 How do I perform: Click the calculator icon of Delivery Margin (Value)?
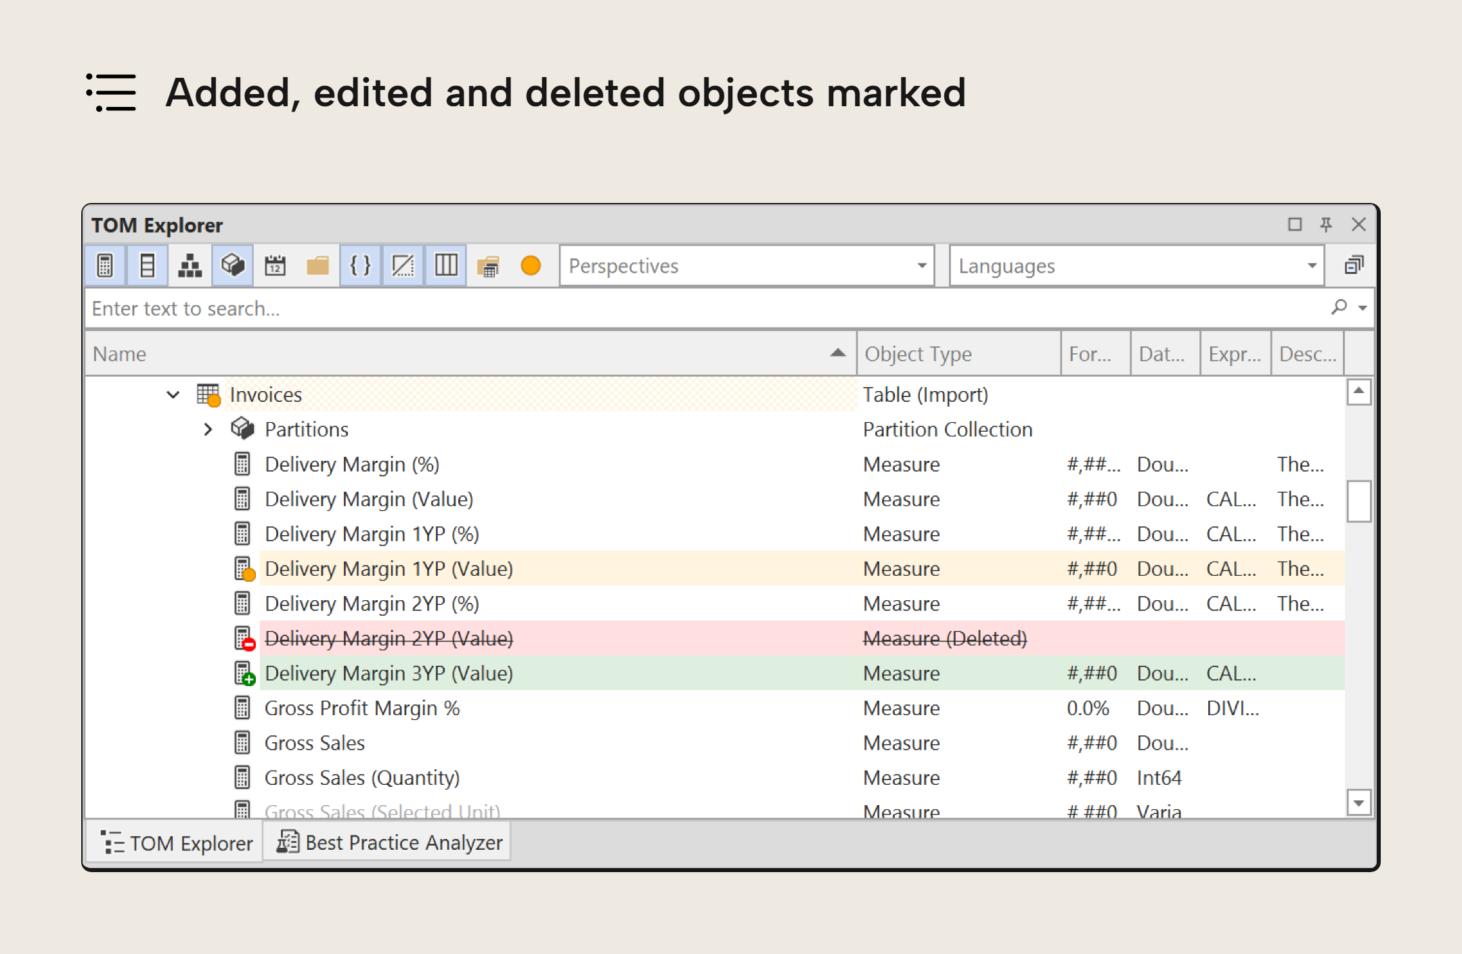(242, 499)
